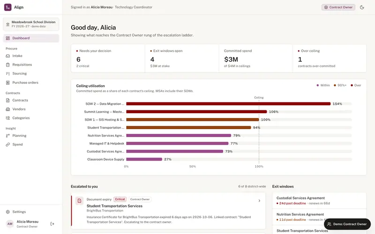
Task: Open the Requisitions menu item
Action: click(31, 65)
